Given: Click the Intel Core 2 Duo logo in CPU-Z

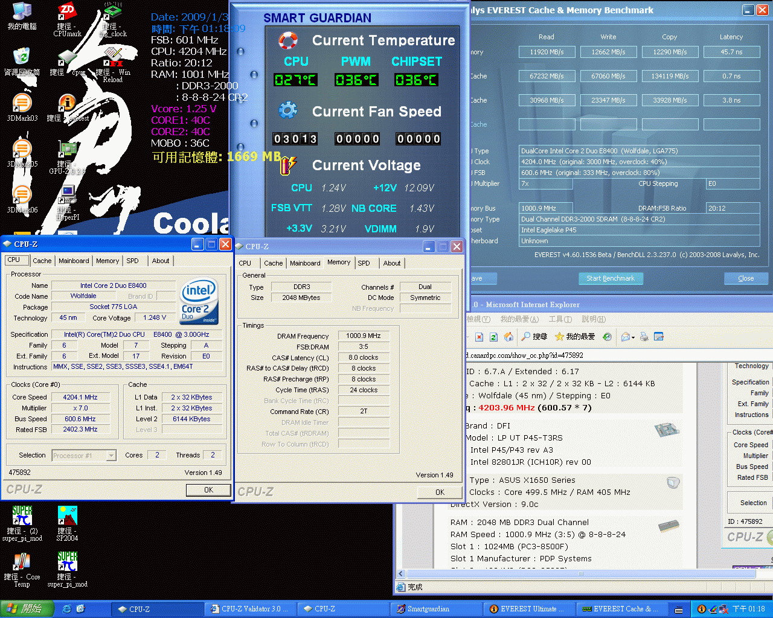Looking at the screenshot, I should click(x=199, y=301).
